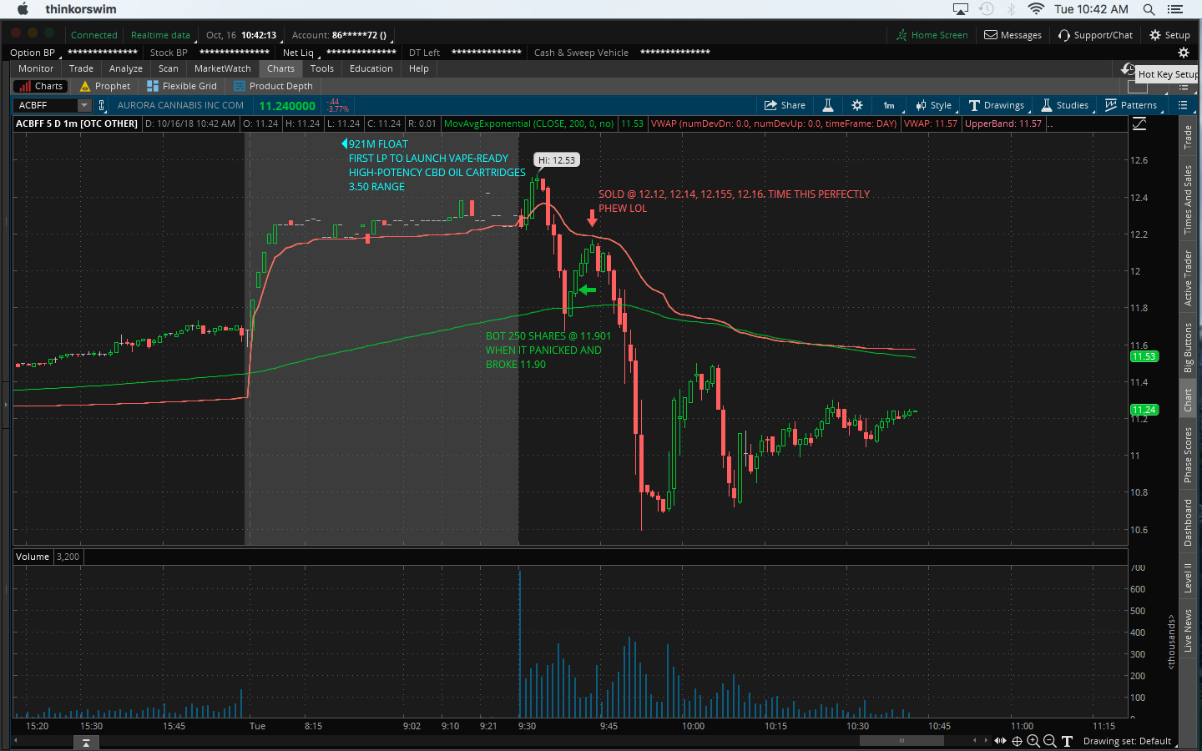The image size is (1202, 751).
Task: Open the Drawings menu
Action: tap(997, 105)
